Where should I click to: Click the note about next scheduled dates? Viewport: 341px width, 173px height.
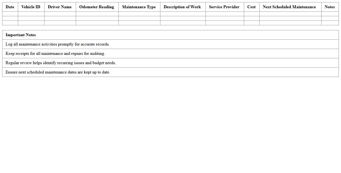[58, 72]
